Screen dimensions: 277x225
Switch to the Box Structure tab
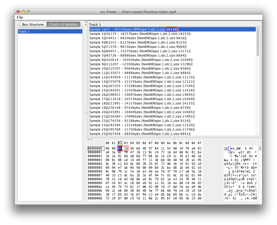33,24
